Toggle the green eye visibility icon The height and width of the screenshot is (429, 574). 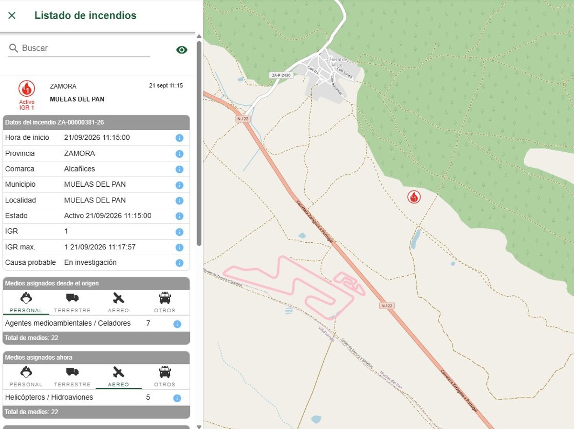[182, 50]
